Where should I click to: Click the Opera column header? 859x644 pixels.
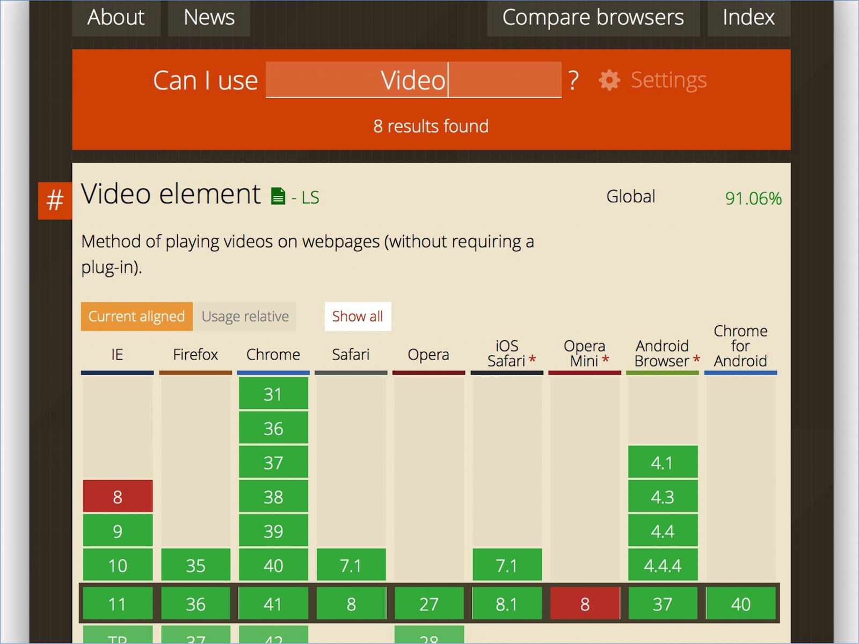[x=428, y=355]
